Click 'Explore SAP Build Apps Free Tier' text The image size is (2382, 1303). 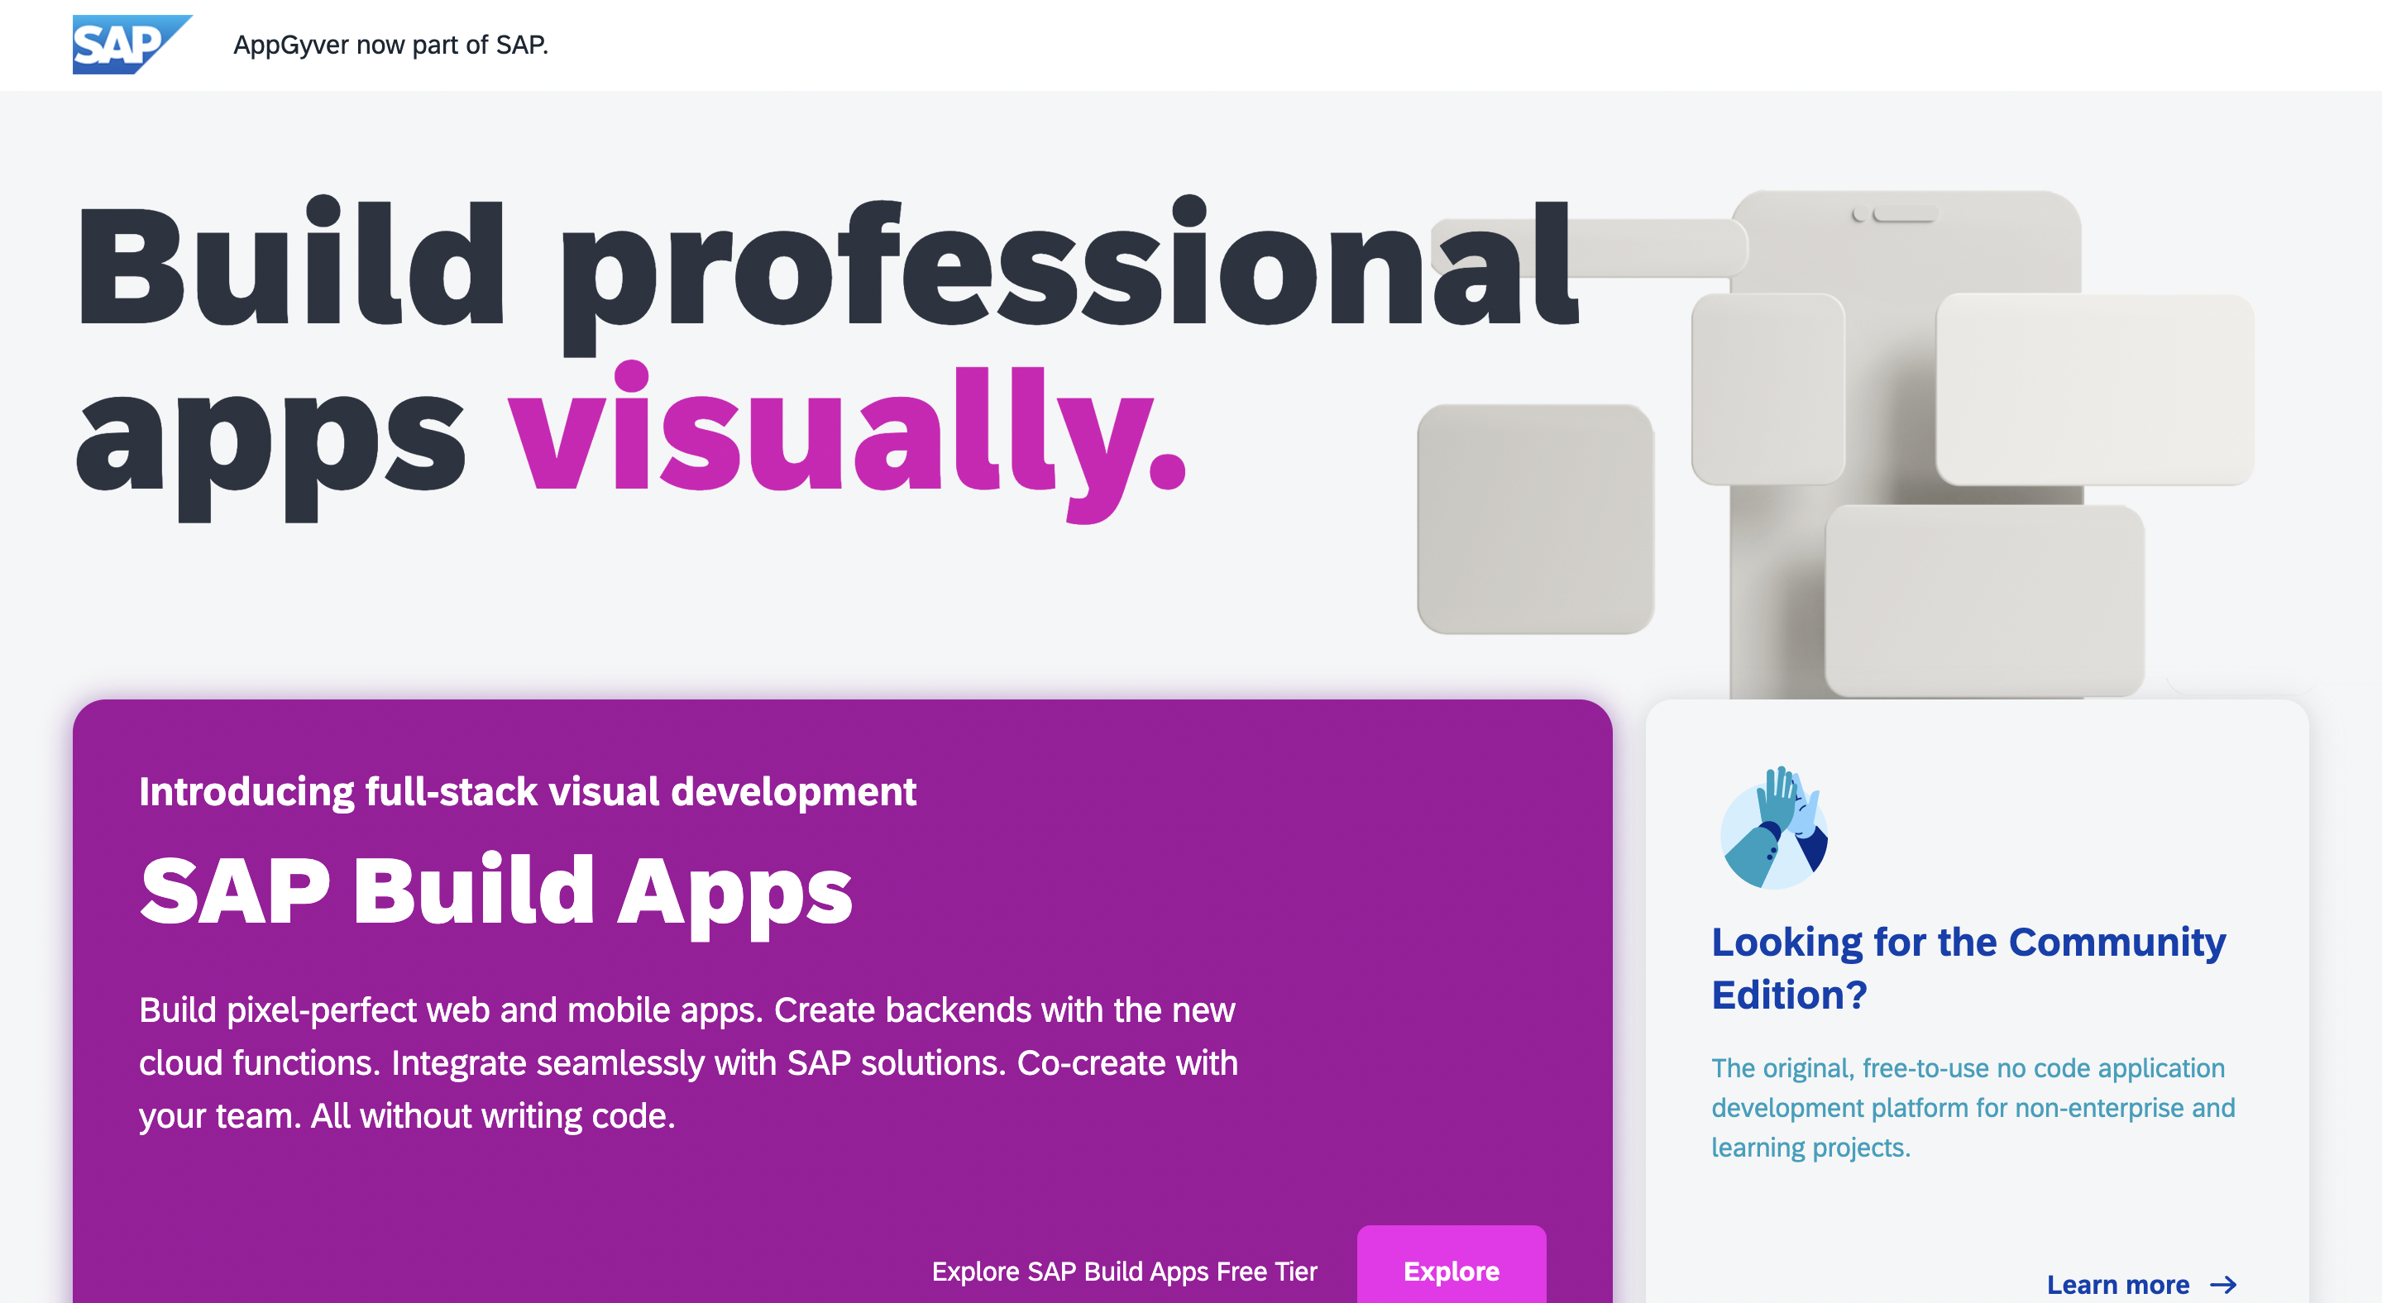[x=1123, y=1272]
